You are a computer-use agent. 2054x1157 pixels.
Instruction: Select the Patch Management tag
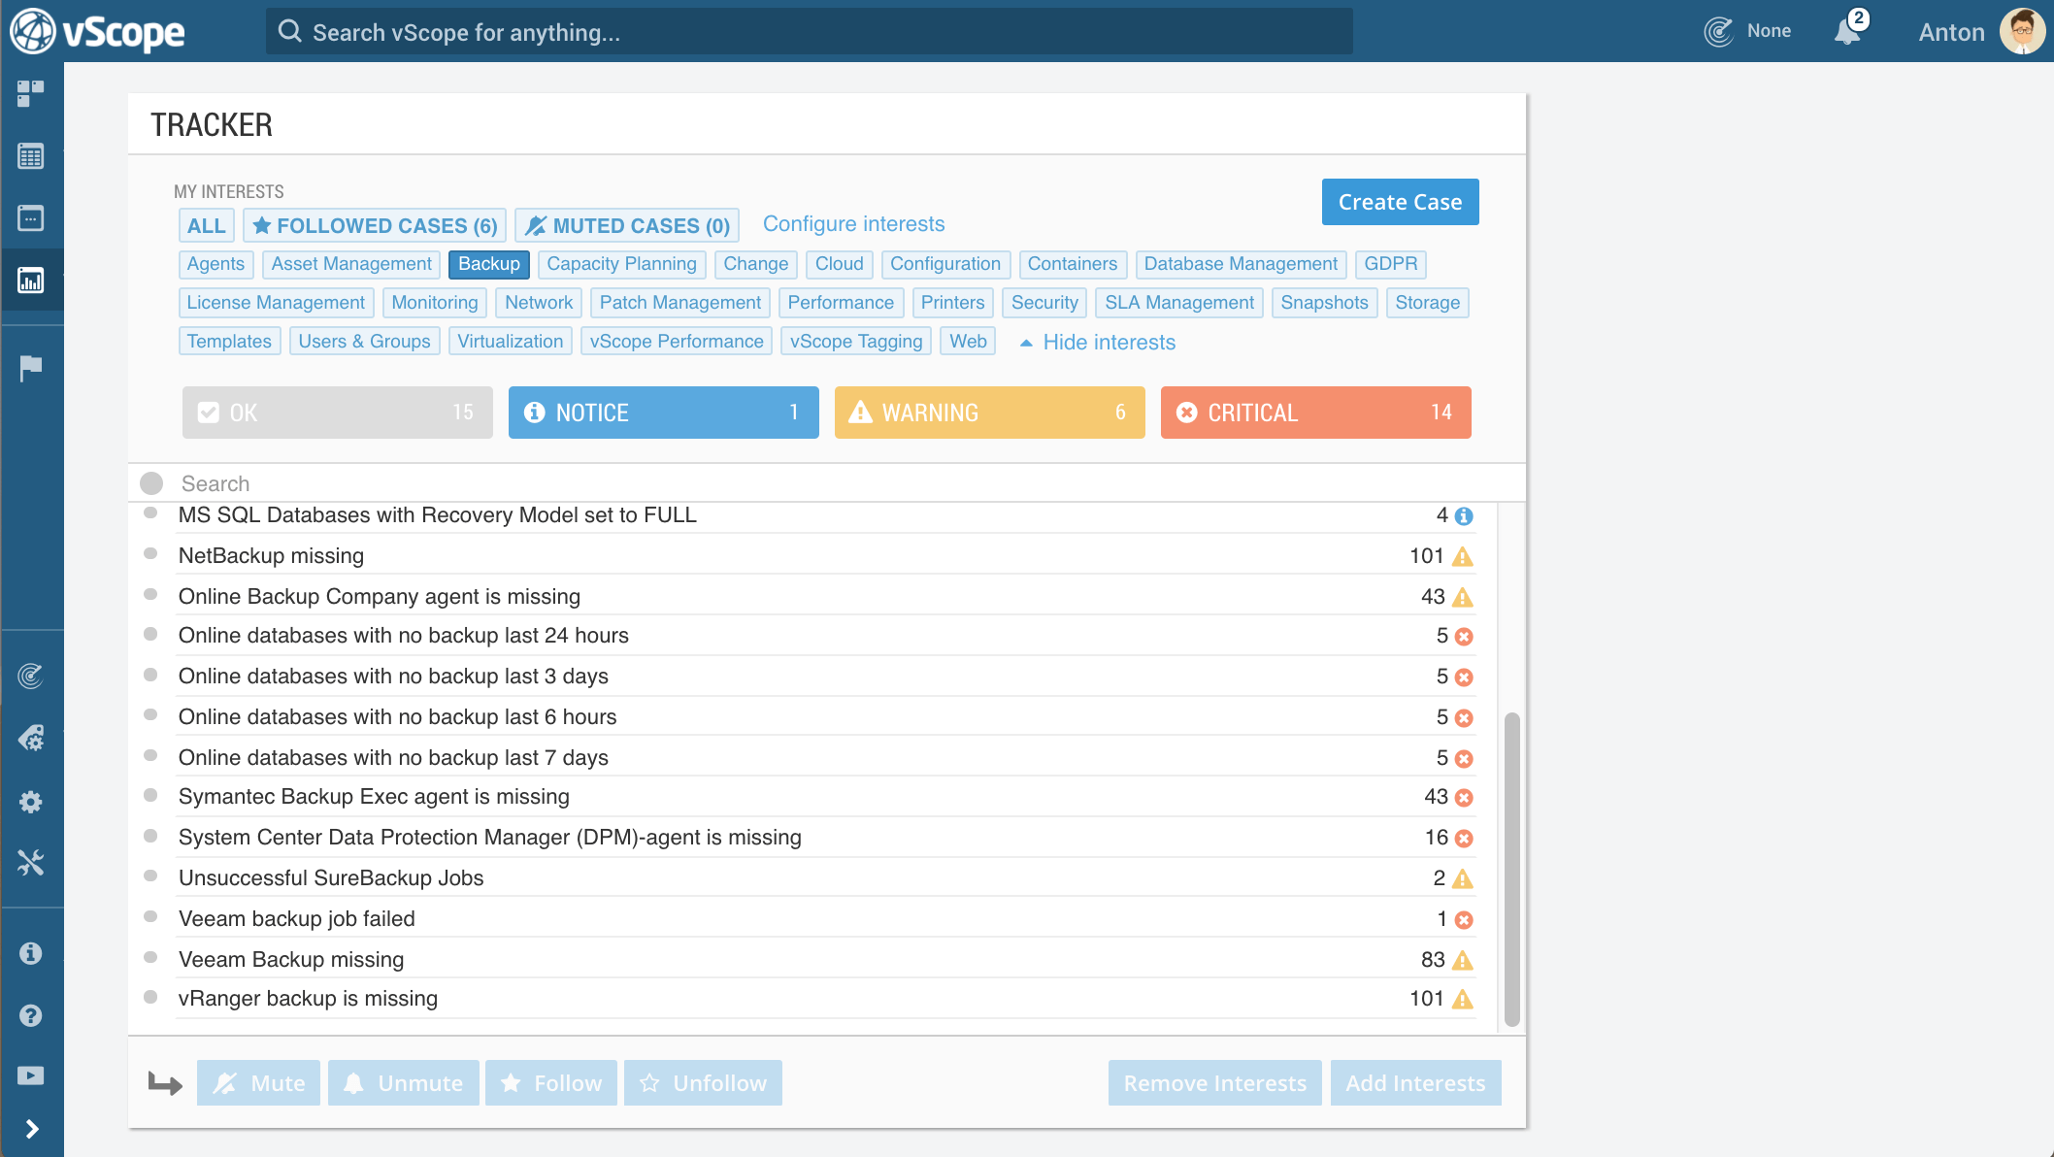tap(679, 303)
